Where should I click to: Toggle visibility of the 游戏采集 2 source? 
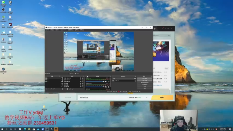coord(81,85)
